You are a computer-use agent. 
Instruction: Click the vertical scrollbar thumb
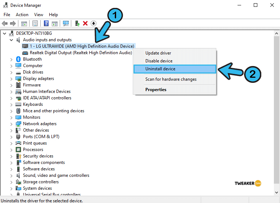coord(276,110)
